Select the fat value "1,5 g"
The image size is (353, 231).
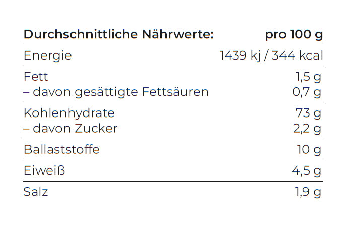[x=308, y=77]
